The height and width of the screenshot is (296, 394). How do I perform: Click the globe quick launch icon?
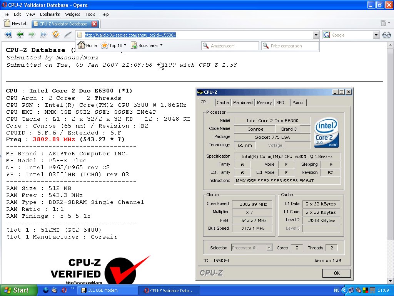(46, 290)
